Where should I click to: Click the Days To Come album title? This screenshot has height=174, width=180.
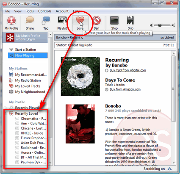tap(120, 80)
